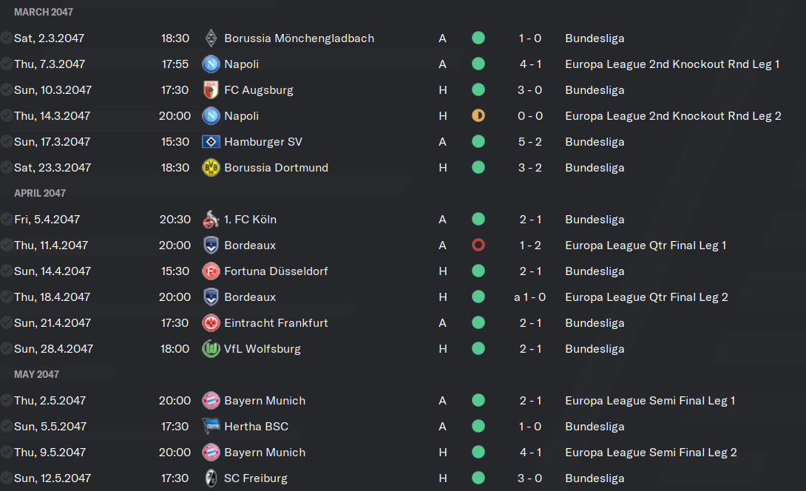Click the VfL Wolfsburg green badge
The width and height of the screenshot is (806, 491).
[x=211, y=348]
